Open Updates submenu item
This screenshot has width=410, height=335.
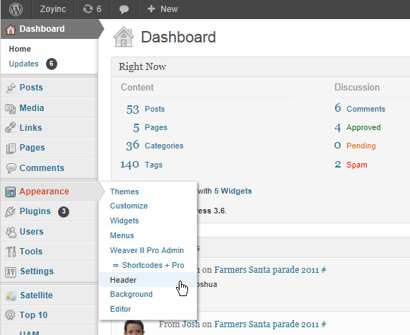click(x=23, y=64)
